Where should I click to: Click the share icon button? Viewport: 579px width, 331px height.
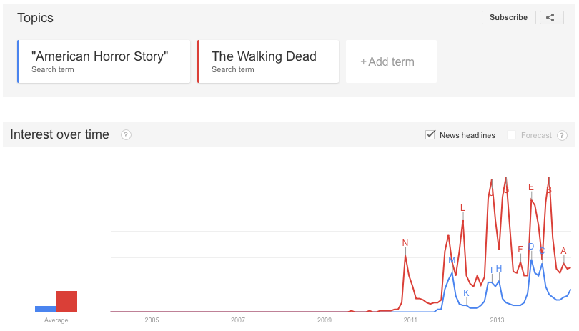pyautogui.click(x=551, y=17)
